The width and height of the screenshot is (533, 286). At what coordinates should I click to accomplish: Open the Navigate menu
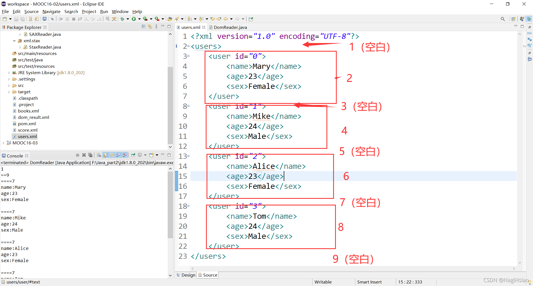tap(51, 11)
